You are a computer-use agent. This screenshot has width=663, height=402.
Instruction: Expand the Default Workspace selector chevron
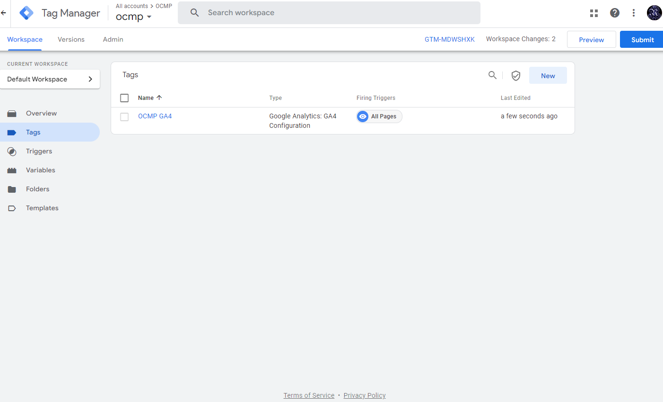point(90,79)
